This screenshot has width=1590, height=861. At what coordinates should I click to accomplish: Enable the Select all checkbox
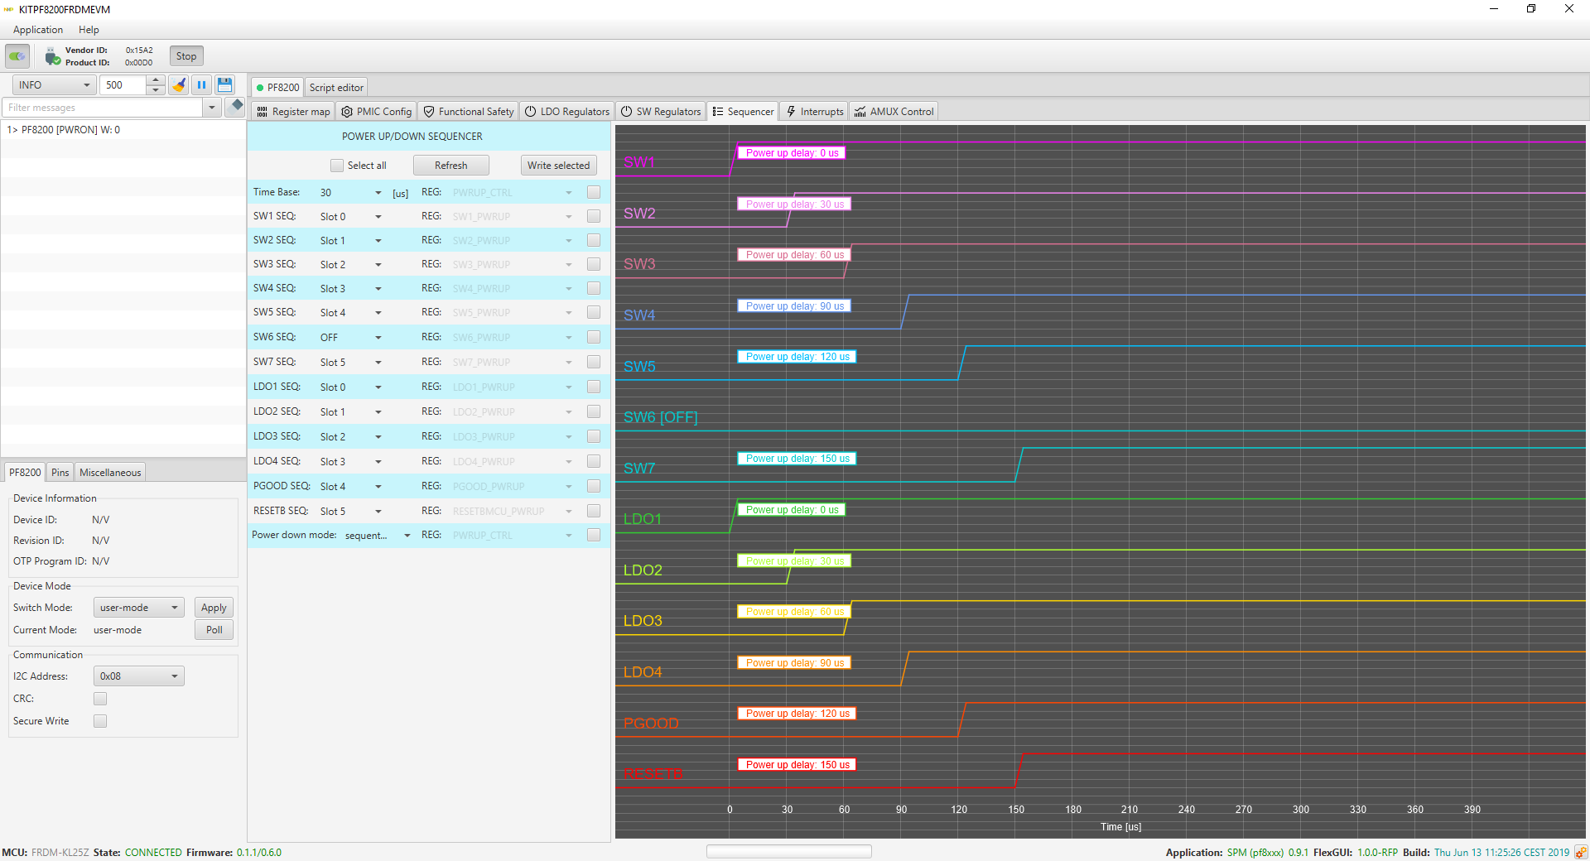point(337,166)
